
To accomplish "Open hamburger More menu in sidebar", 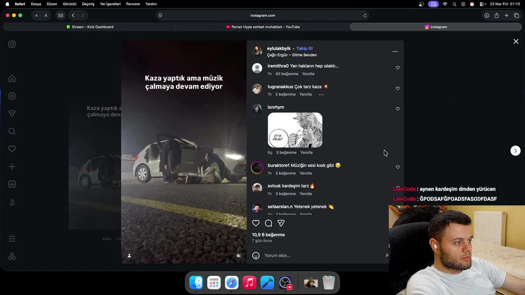I will (12, 238).
